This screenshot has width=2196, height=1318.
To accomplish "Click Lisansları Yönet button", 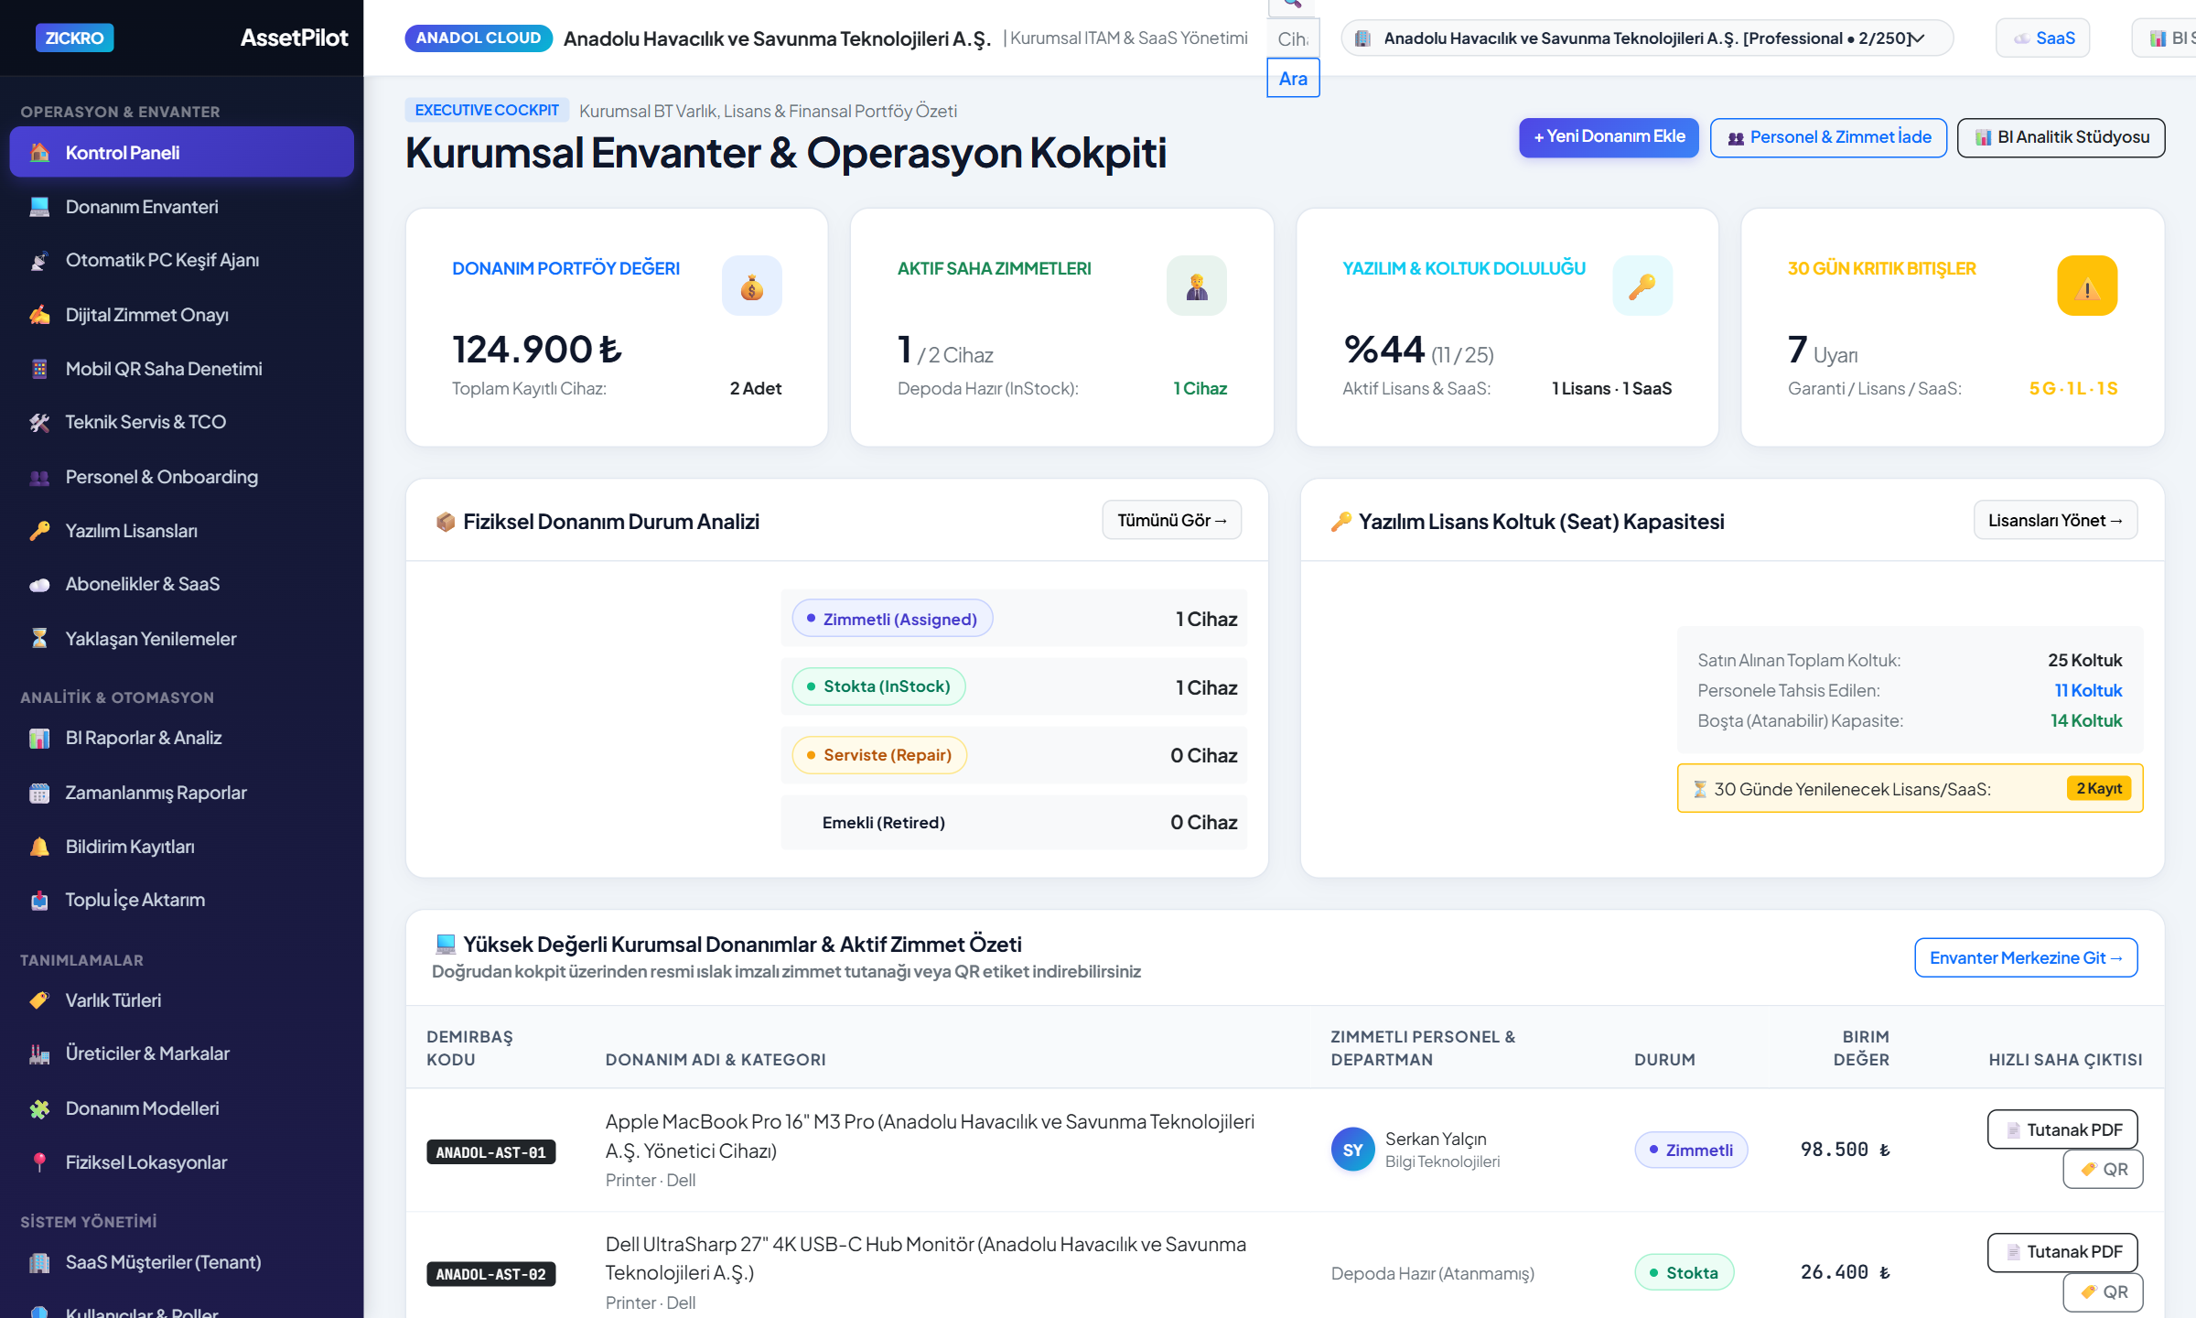I will coord(2055,520).
